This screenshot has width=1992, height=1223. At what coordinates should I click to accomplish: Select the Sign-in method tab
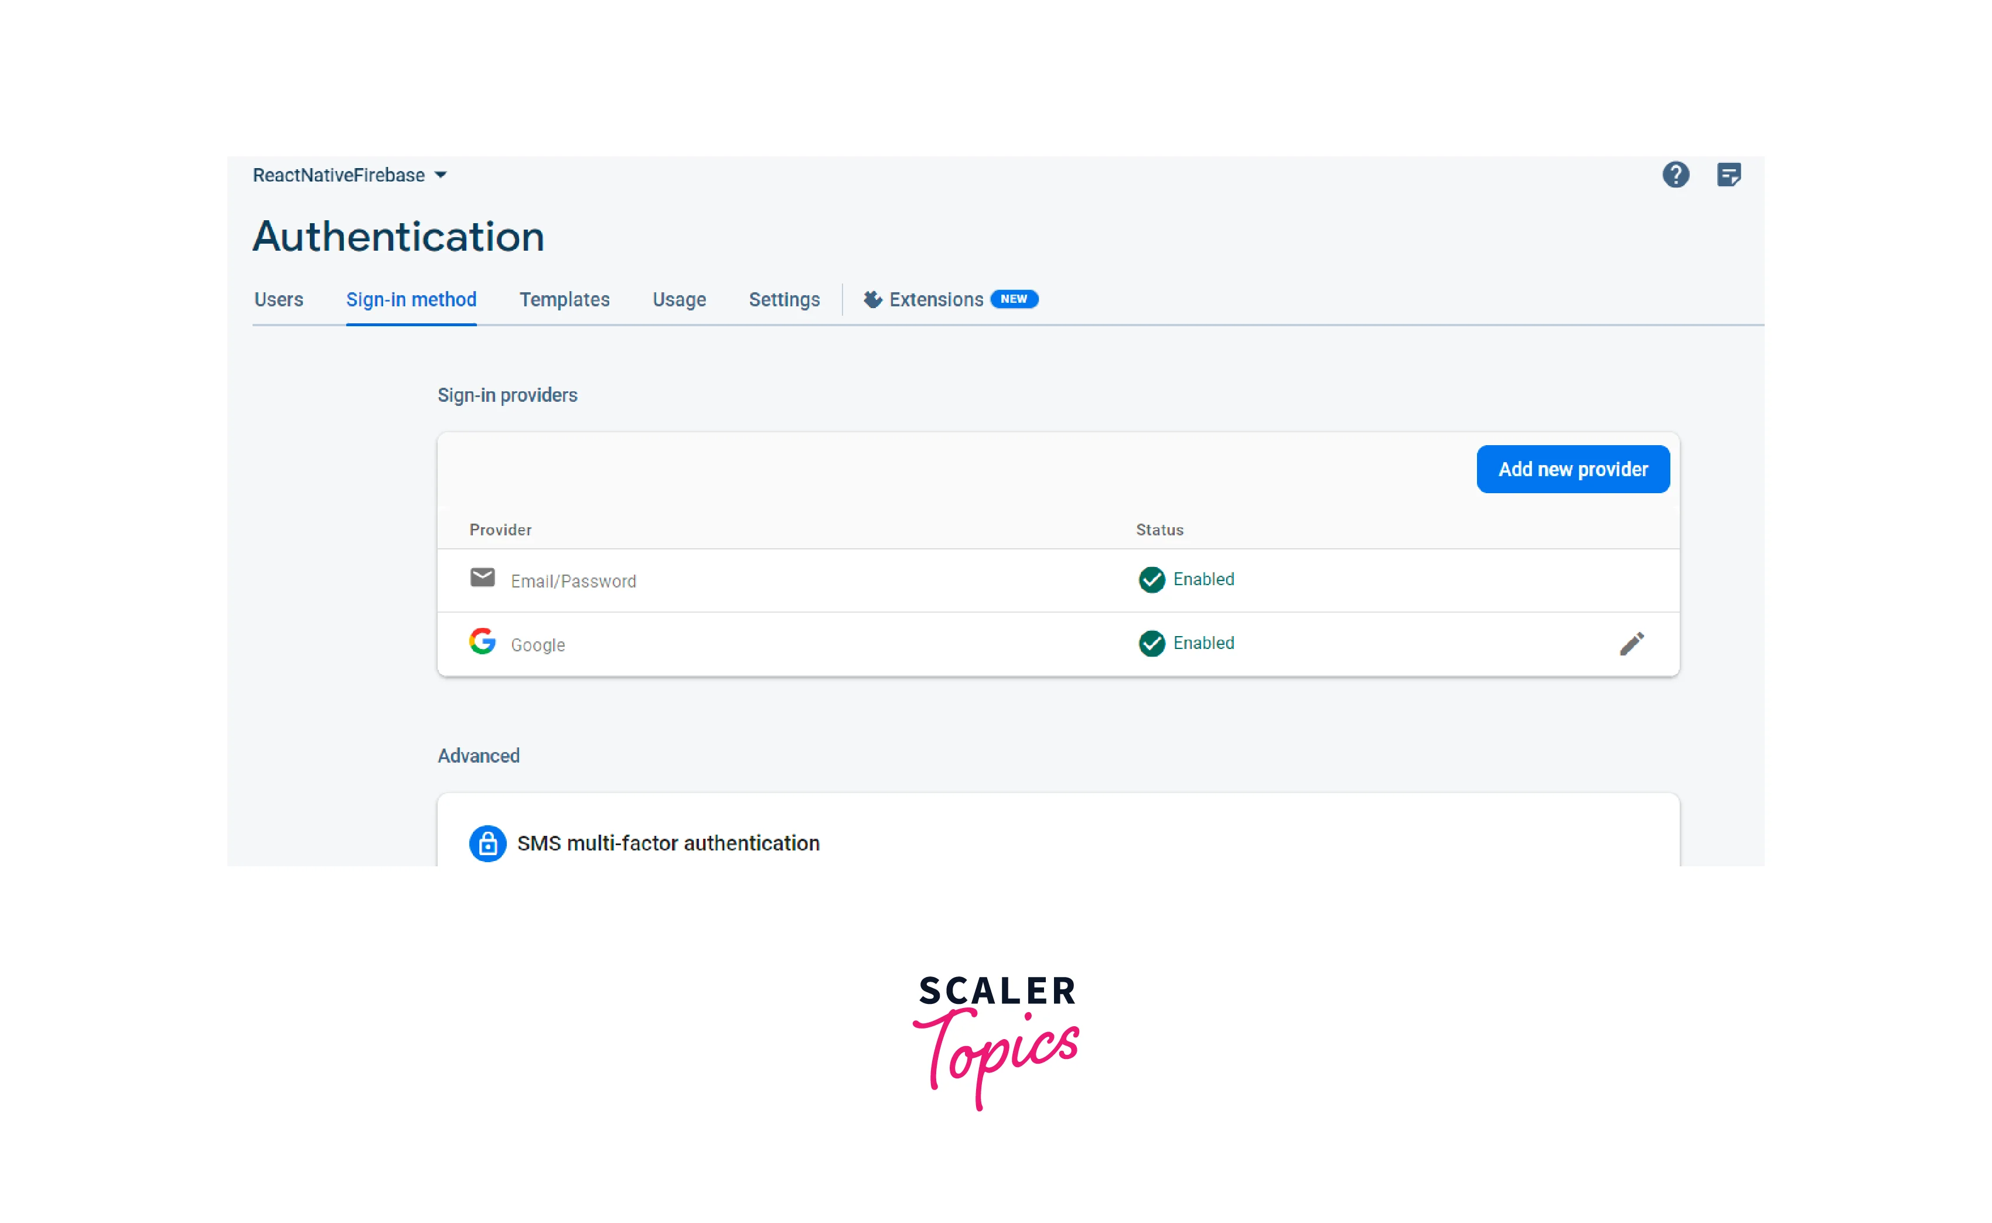(411, 299)
